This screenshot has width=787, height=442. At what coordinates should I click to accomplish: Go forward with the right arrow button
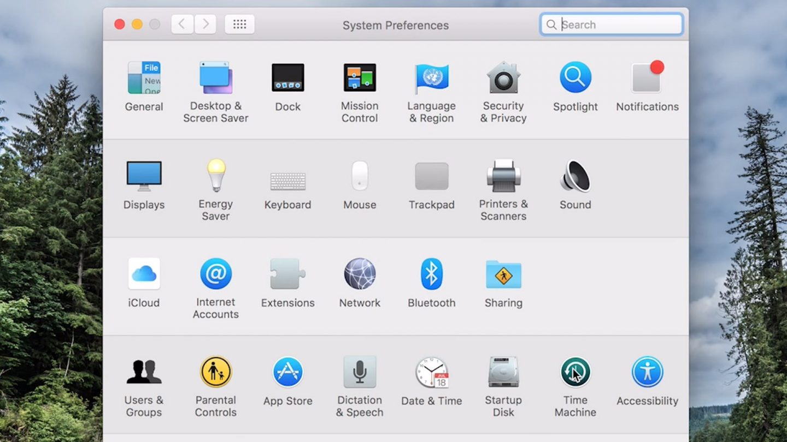(205, 24)
